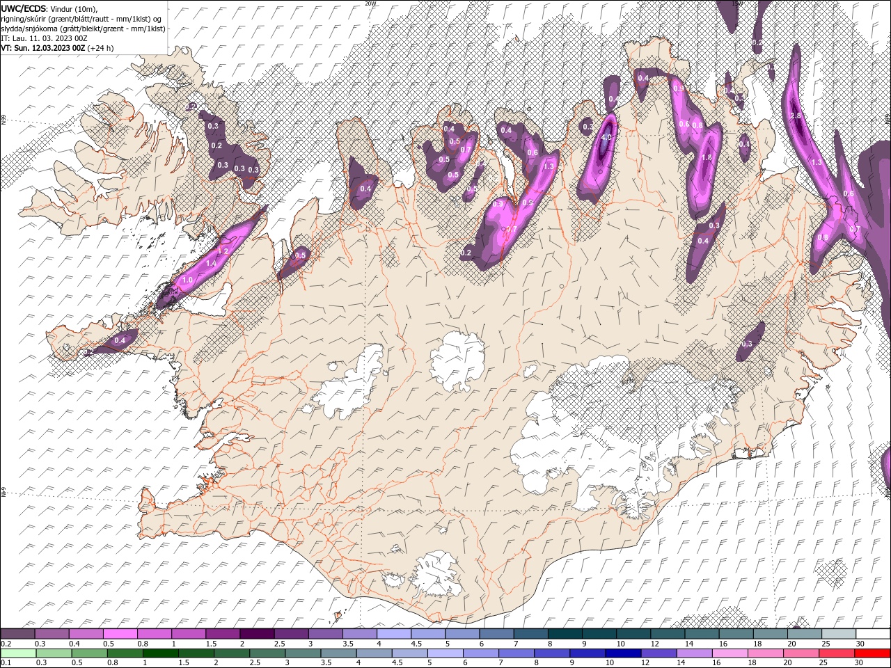Image resolution: width=891 pixels, height=668 pixels.
Task: Click the light pink swatch between lower 16 and 18
Action: point(731,653)
